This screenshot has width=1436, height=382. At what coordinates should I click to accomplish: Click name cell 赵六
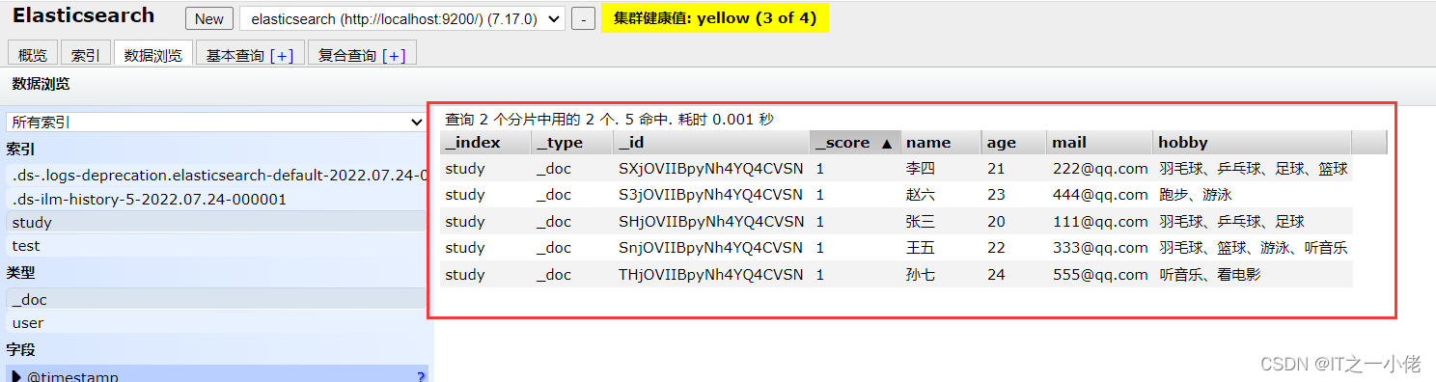click(x=920, y=195)
